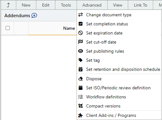
Task: Click the retention schedule calendar-check icon
Action: 80,69
